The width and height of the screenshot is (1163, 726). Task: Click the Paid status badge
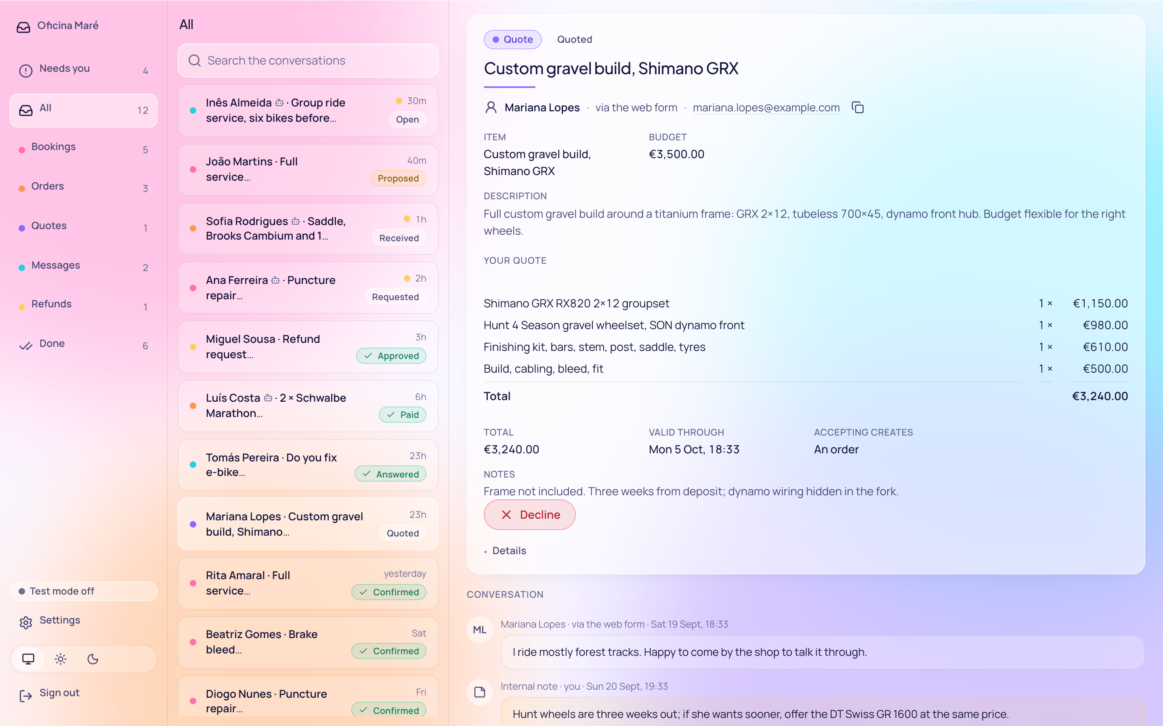(x=403, y=414)
